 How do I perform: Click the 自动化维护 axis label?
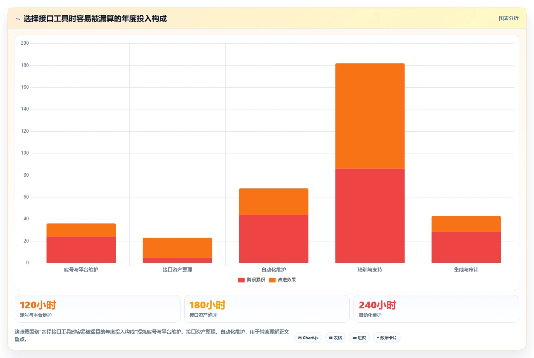[274, 270]
